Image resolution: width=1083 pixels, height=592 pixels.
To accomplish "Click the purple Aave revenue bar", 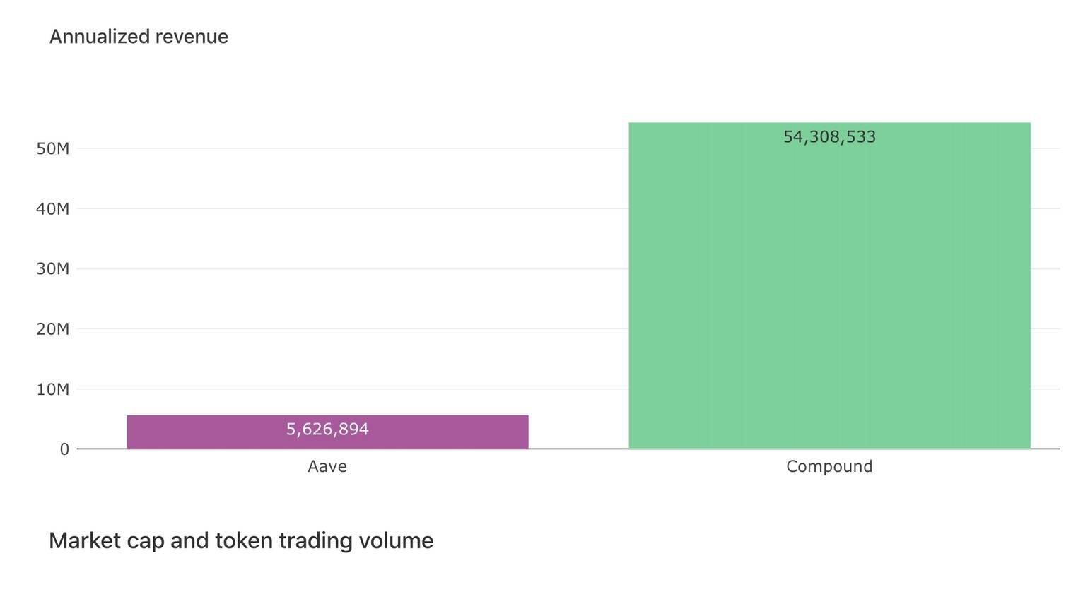I will tap(327, 432).
